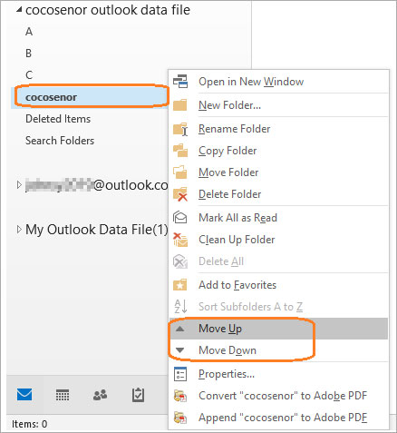Screen dimensions: 397x433
Task: Click the Delete Folder red-X icon
Action: (180, 194)
